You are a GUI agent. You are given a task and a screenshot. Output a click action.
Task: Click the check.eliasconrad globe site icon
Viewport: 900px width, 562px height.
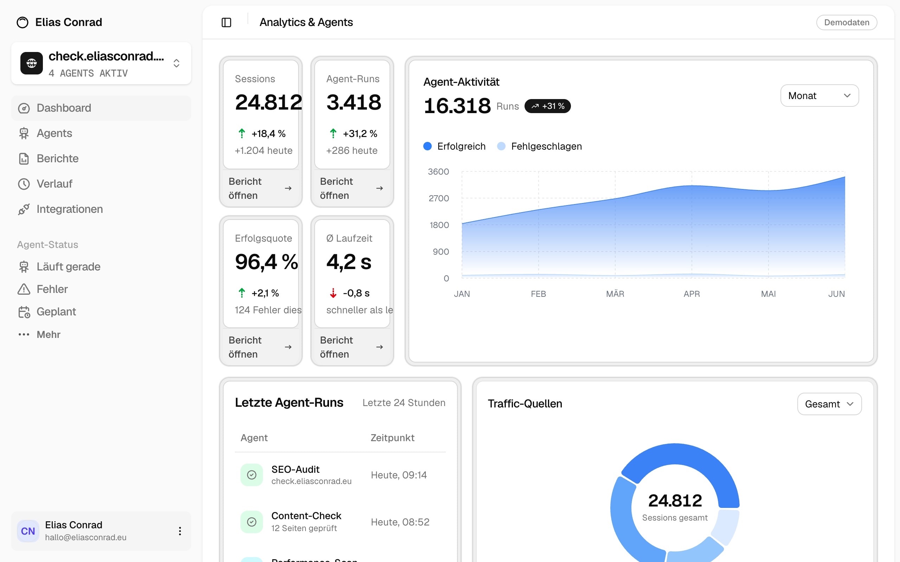pos(32,63)
